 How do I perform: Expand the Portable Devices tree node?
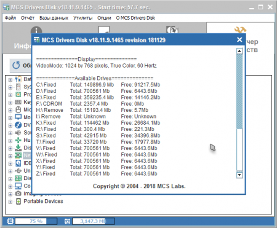tap(10, 202)
